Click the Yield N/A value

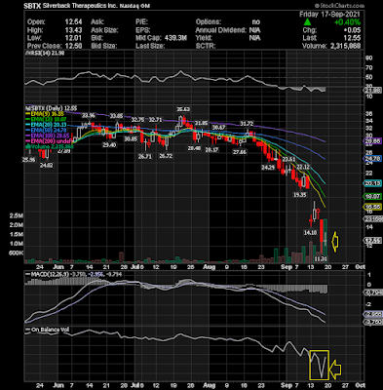[x=254, y=38]
